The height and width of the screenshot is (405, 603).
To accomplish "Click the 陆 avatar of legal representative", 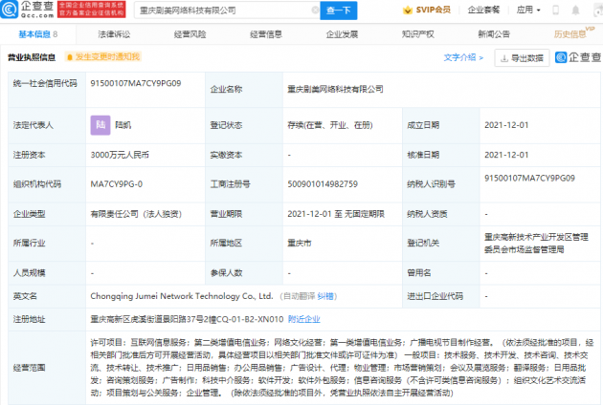I will pos(100,125).
